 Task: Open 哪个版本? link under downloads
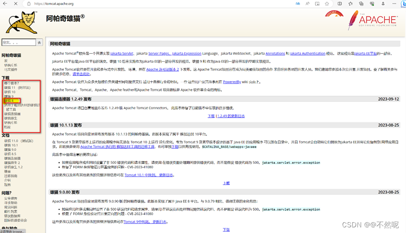point(11,83)
